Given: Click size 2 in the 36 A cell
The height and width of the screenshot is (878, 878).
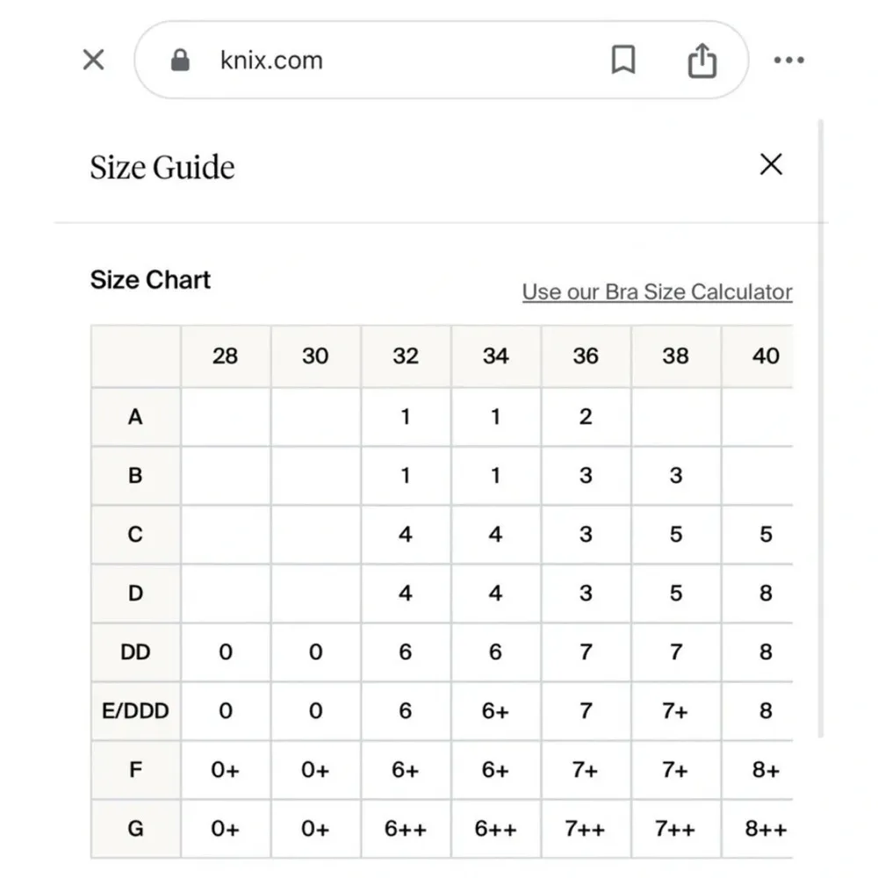Looking at the screenshot, I should pyautogui.click(x=586, y=416).
